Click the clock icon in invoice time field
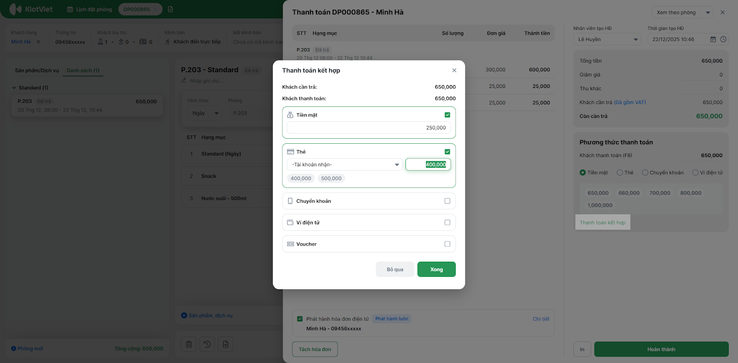 tap(723, 40)
